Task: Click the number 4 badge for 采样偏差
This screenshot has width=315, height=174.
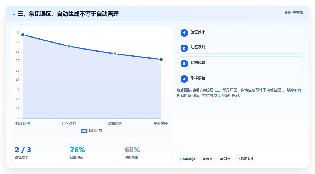Action: pyautogui.click(x=184, y=79)
